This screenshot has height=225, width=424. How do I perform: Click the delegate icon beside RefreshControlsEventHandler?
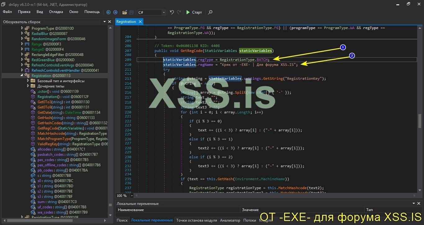[x=27, y=70]
